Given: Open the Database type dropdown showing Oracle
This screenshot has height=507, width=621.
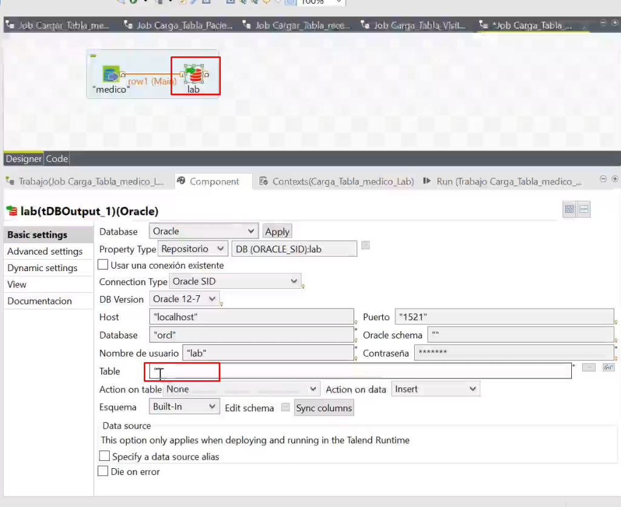Looking at the screenshot, I should click(204, 231).
